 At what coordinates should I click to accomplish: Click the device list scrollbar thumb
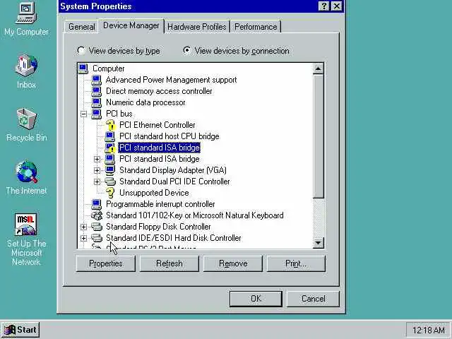coord(318,136)
